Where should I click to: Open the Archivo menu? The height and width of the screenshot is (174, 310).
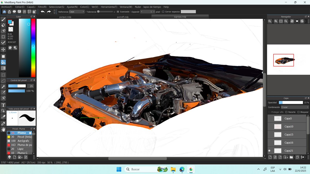point(7,7)
